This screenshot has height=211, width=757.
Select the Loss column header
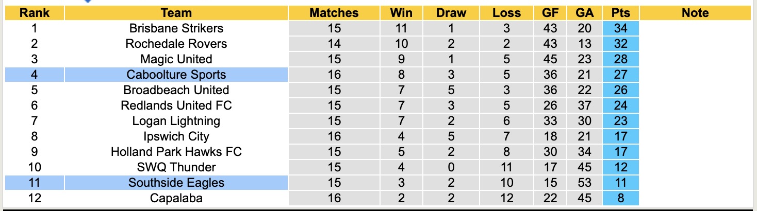point(506,13)
